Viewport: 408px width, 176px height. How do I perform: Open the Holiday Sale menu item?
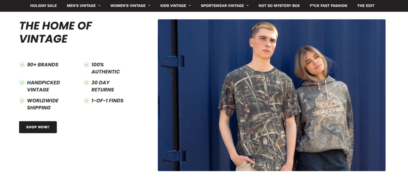coord(43,6)
